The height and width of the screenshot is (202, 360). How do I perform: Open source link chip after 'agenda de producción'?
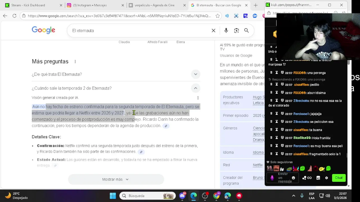tap(166, 126)
